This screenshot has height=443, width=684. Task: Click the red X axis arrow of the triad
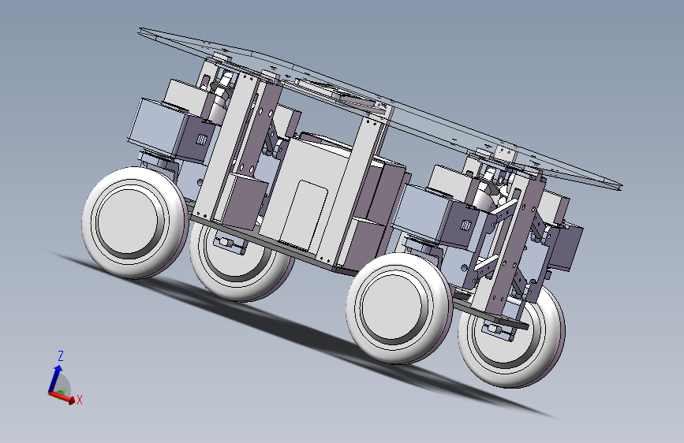(x=62, y=397)
